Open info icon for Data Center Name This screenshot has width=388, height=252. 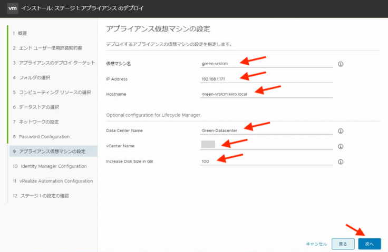[341, 131]
